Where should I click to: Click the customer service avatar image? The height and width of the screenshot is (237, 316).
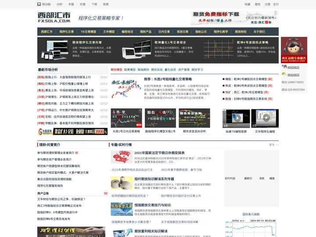pyautogui.click(x=294, y=50)
